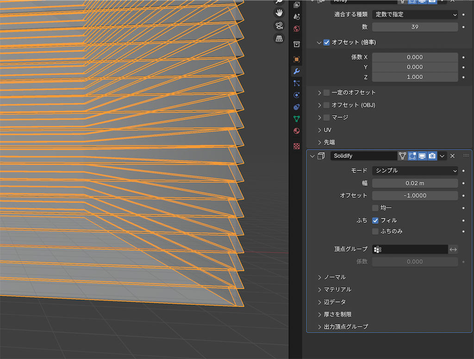
Task: Toggle the camera view gizmo
Action: tap(279, 26)
